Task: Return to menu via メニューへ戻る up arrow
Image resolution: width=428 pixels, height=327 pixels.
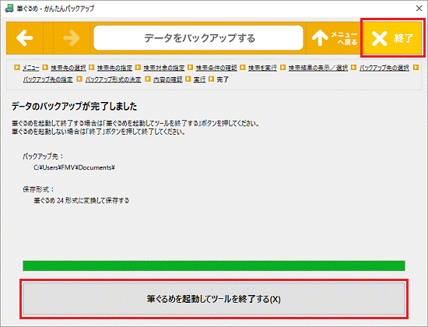Action: (335, 38)
